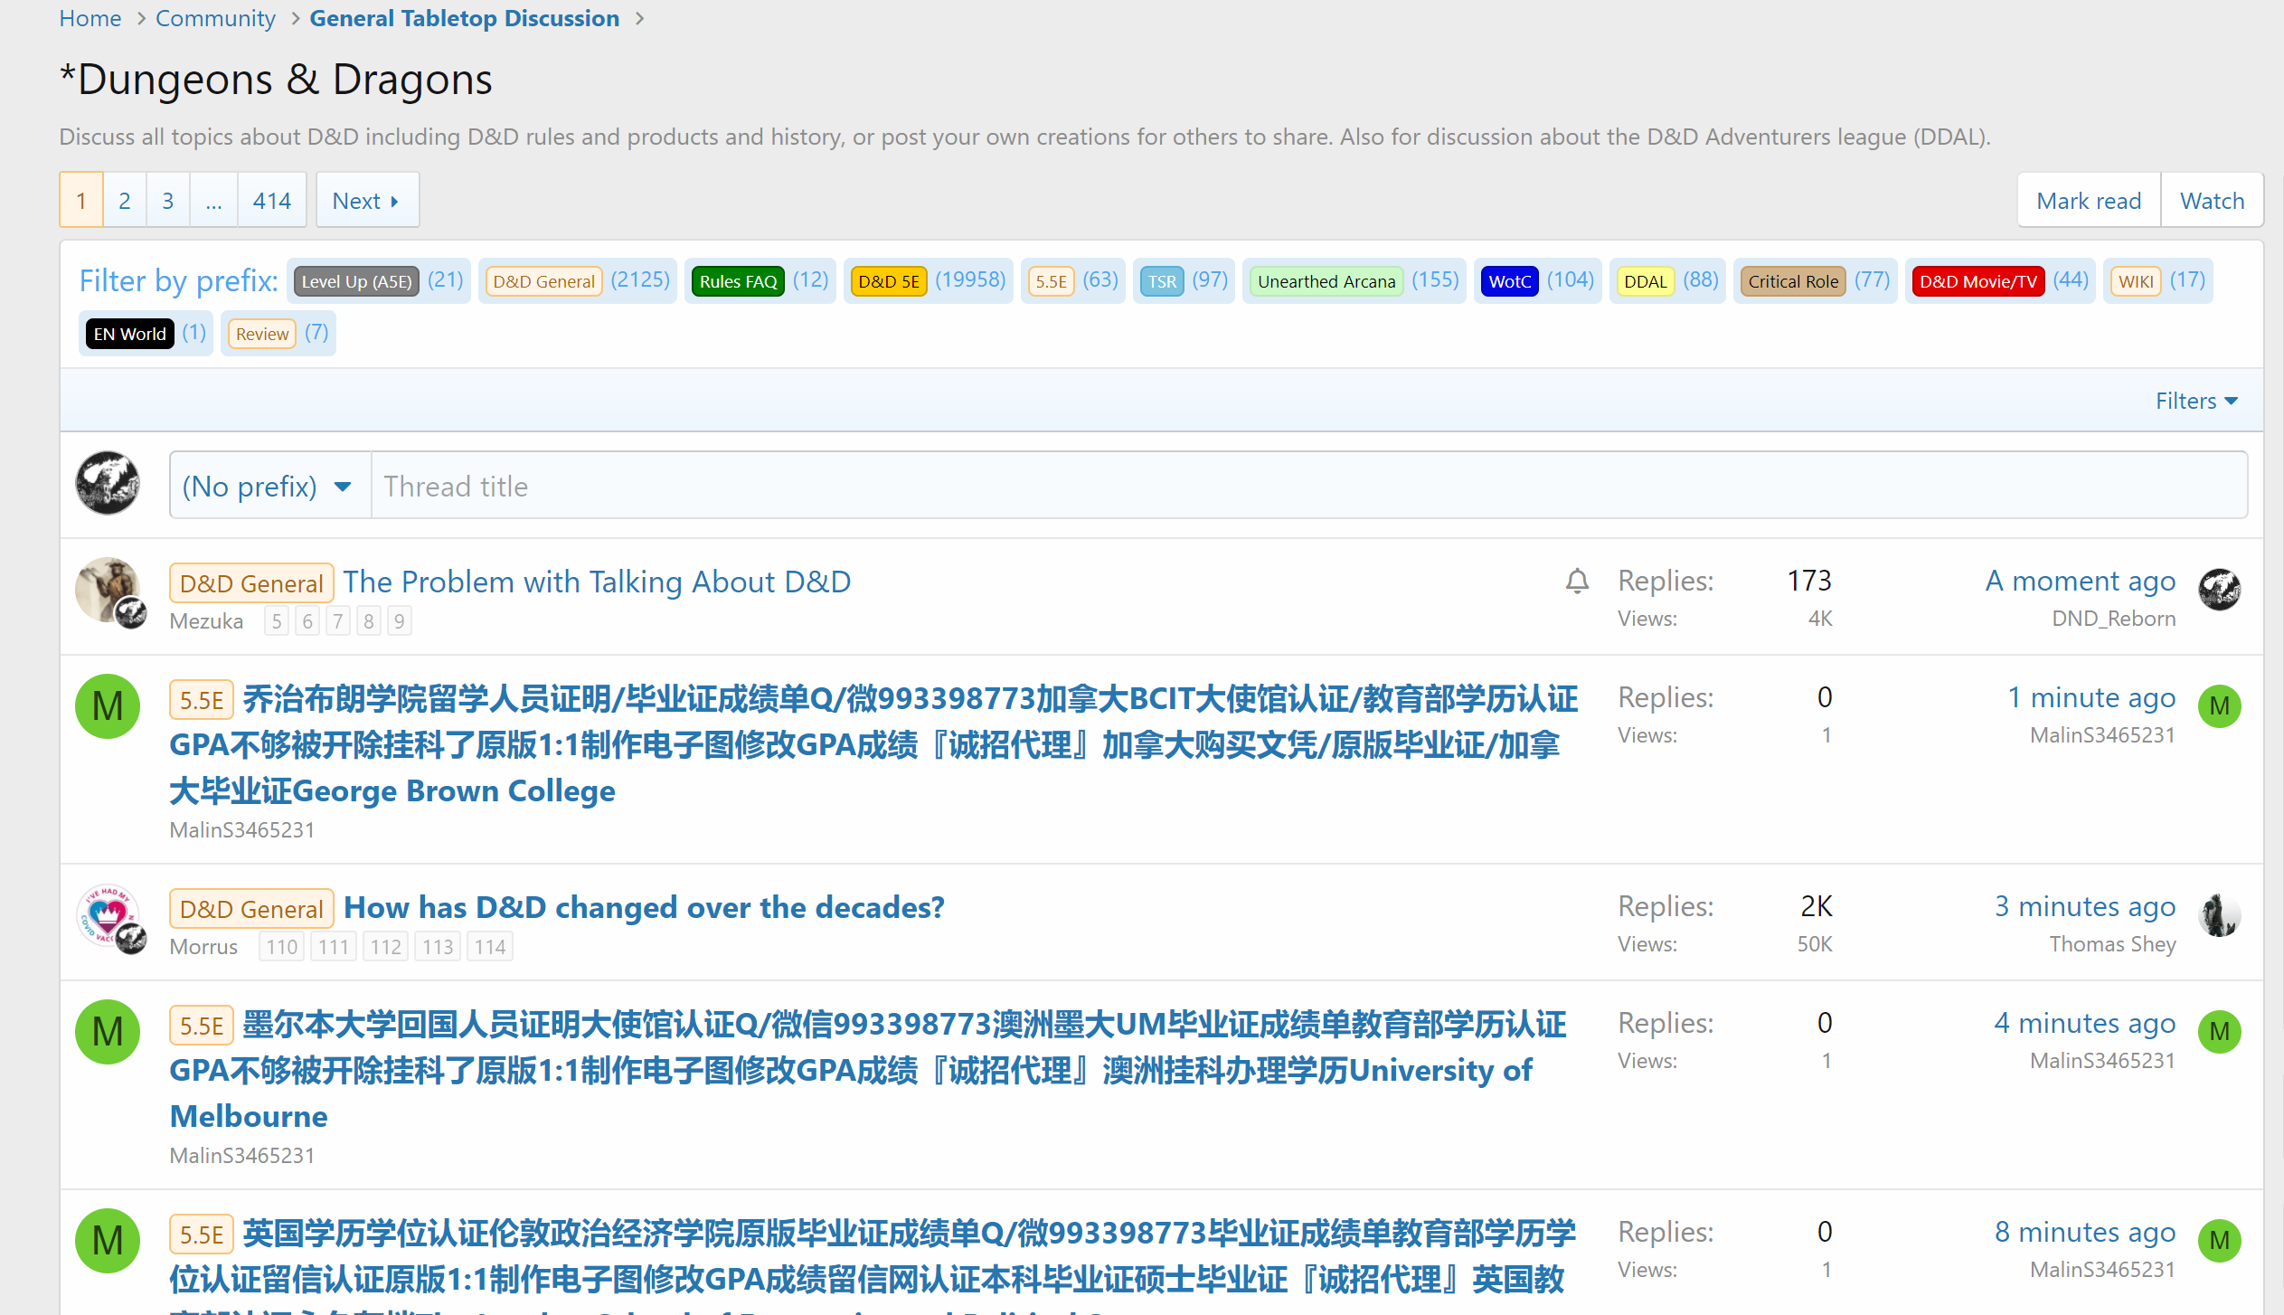Click '3 minutes ago' latest post link
The width and height of the screenshot is (2284, 1315).
2085,906
